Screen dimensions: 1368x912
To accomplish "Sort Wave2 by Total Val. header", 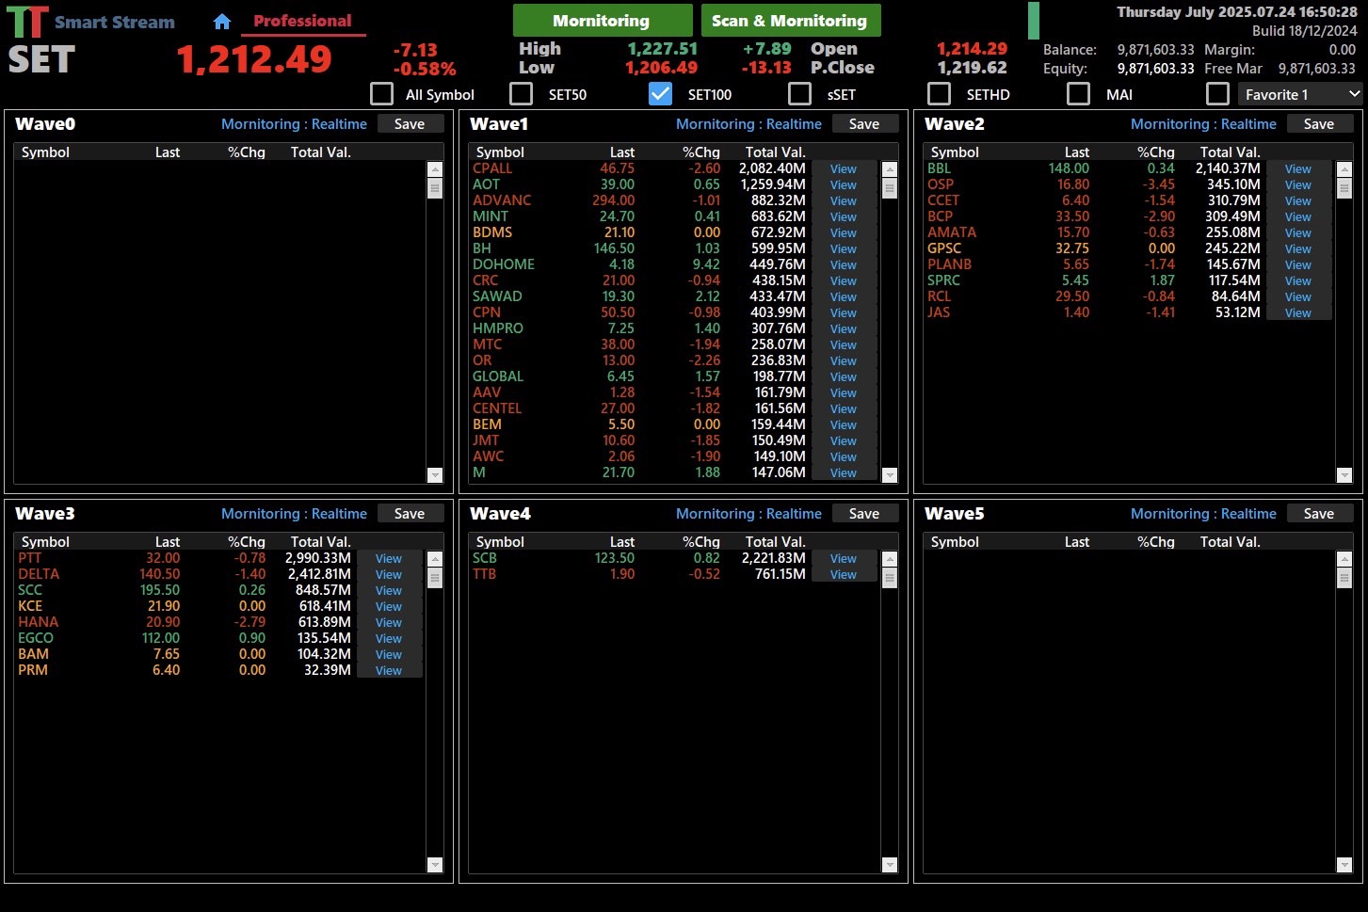I will (x=1230, y=152).
